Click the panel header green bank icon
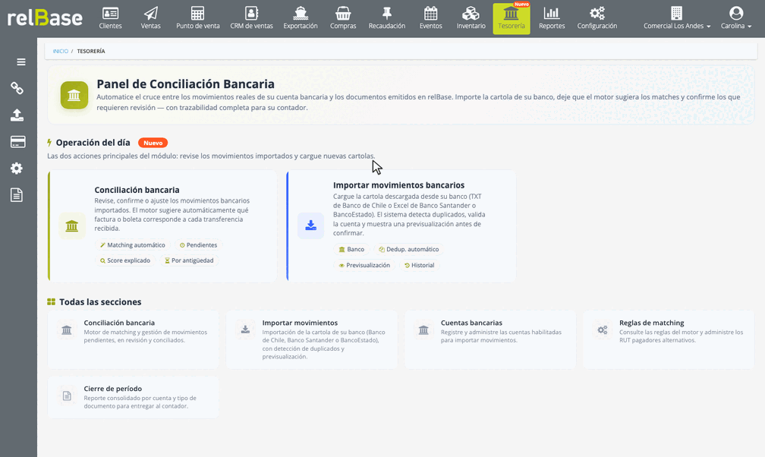 74,95
